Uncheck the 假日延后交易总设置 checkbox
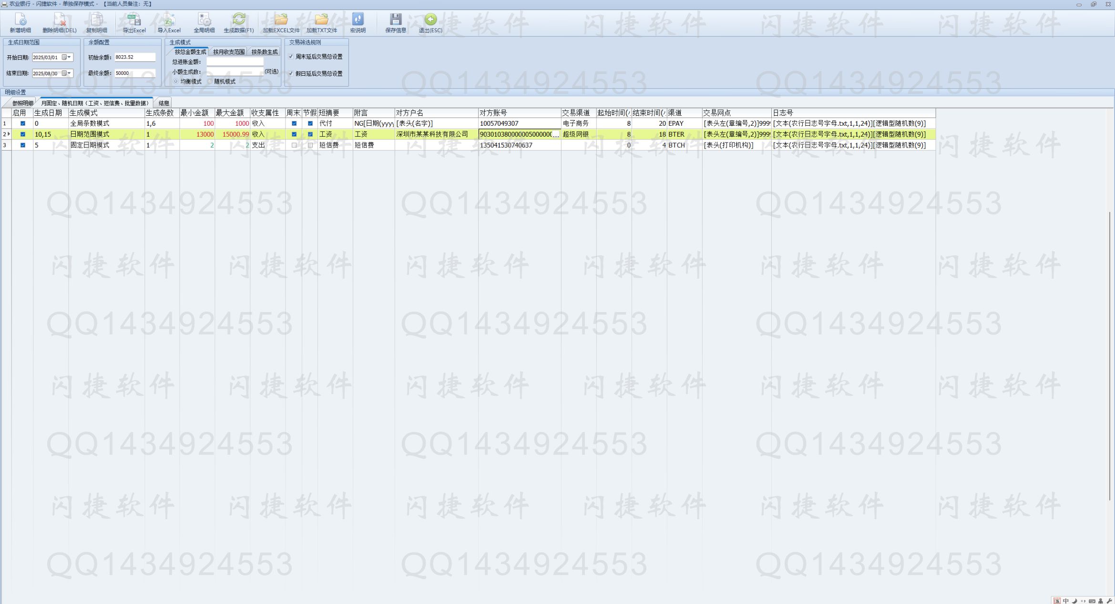 pos(291,73)
